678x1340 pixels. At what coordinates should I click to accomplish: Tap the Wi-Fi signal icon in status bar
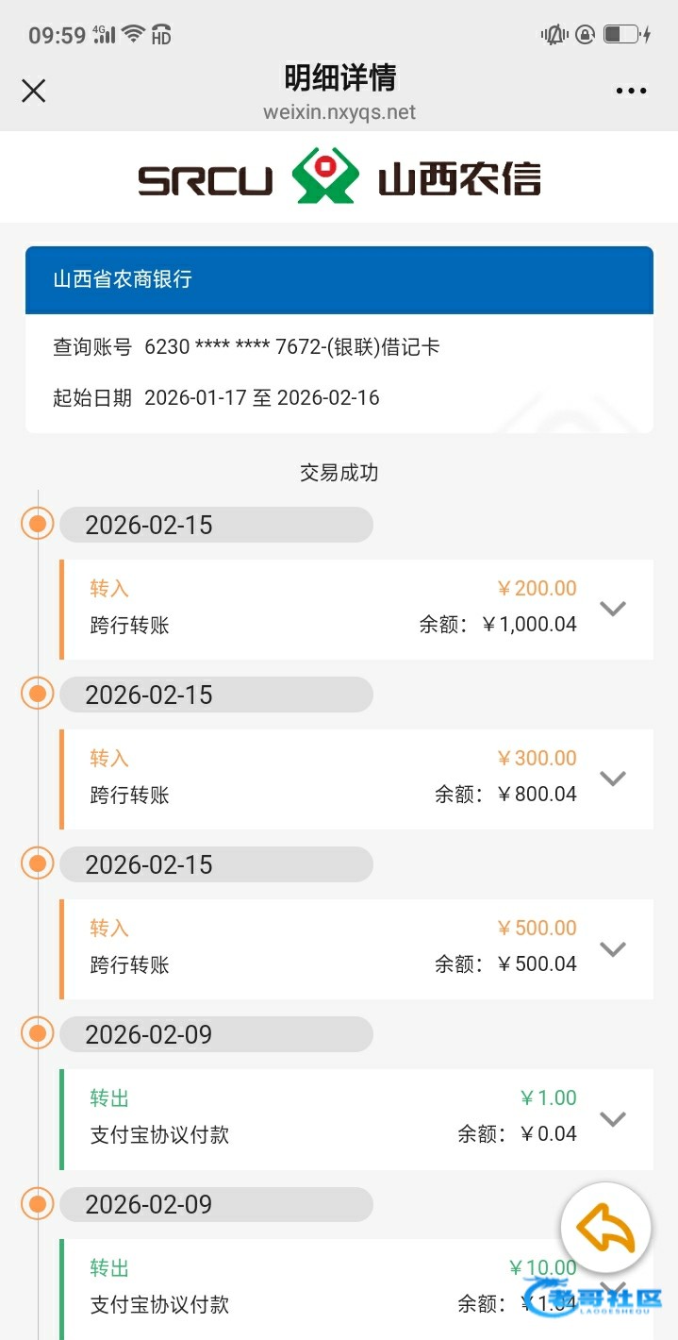click(x=133, y=35)
